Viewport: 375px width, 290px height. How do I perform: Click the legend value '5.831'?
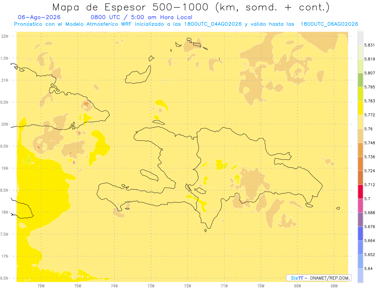[x=370, y=45]
